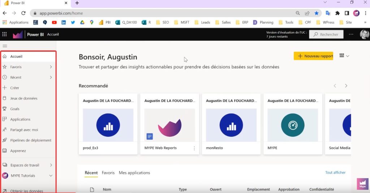
Task: Open the Power BI app launcher grid
Action: point(4,34)
